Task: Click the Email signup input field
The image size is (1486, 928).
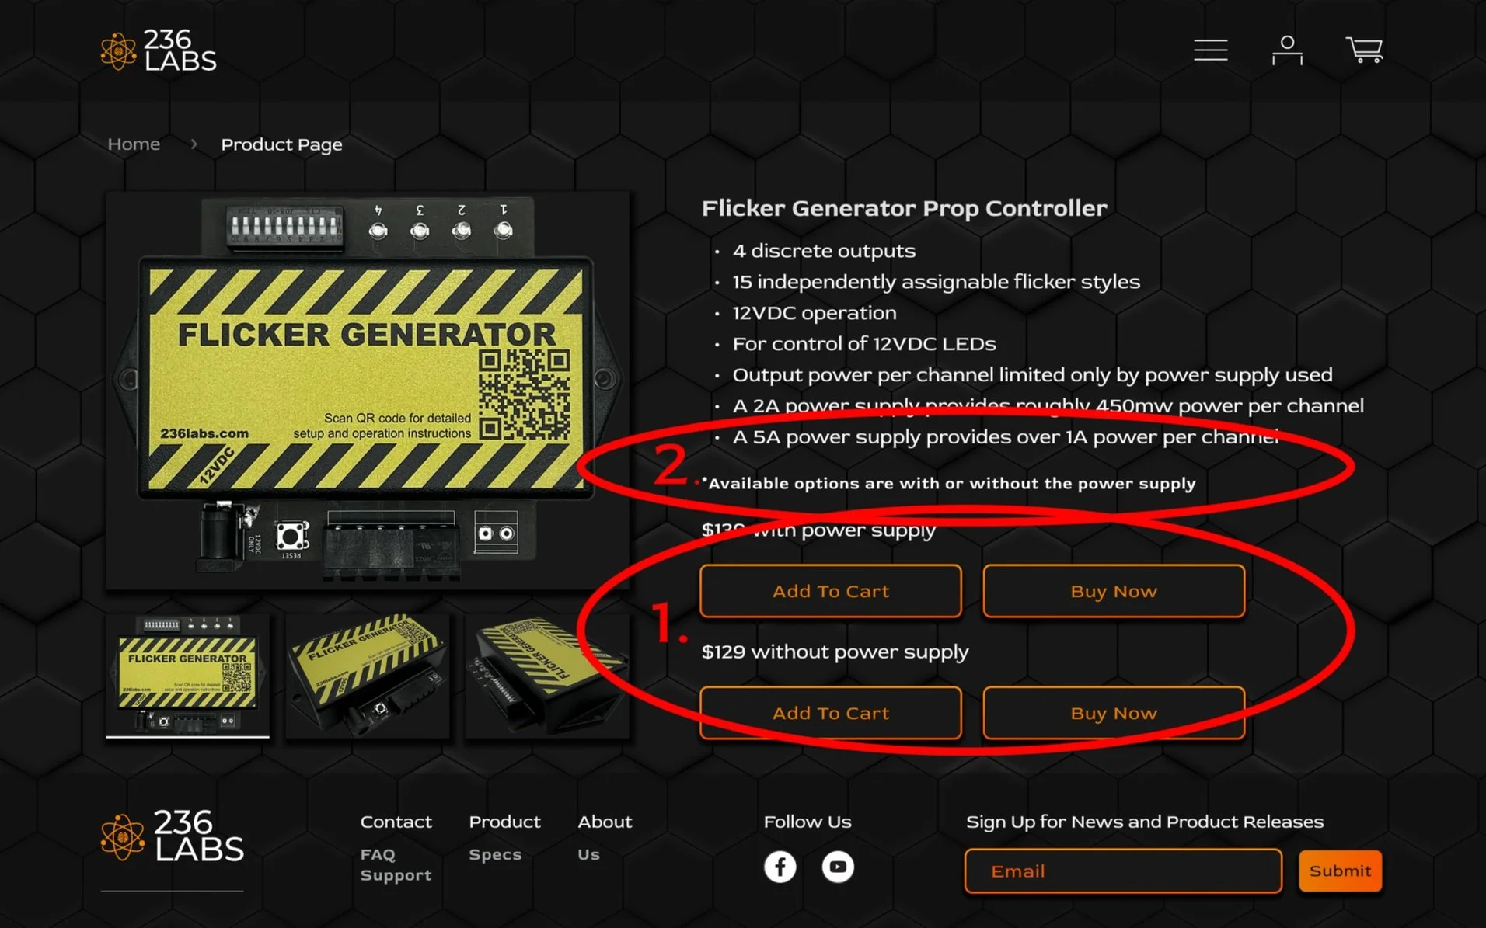Action: click(x=1123, y=871)
